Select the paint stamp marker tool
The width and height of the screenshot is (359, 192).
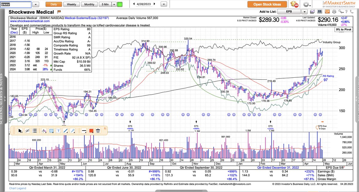click(x=44, y=130)
